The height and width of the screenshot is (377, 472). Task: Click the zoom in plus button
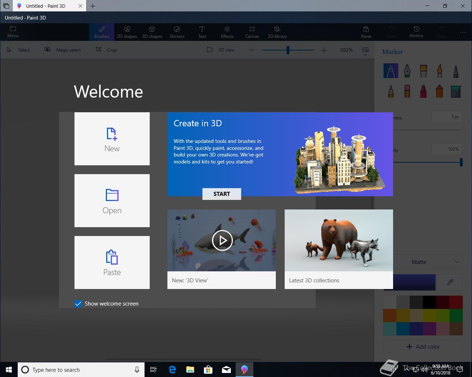[x=324, y=50]
